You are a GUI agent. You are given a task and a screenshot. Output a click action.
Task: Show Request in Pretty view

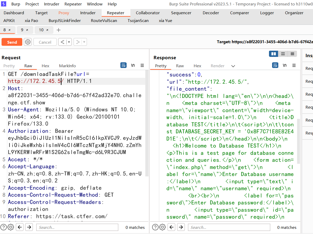point(9,66)
